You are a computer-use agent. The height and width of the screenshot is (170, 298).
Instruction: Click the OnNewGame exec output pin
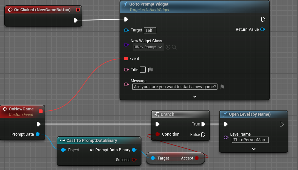tap(39, 124)
